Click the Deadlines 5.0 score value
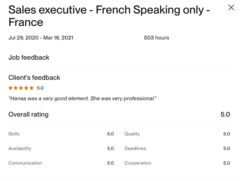Screen dimensions: 240x181 point(227,148)
